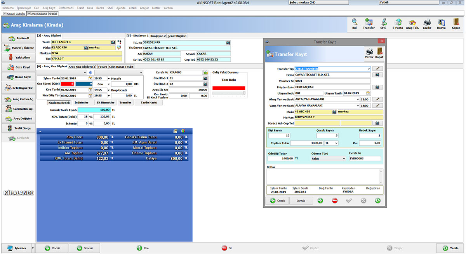Click the Sonraki button in Transfer dialog
466x254 pixels.
301,201
